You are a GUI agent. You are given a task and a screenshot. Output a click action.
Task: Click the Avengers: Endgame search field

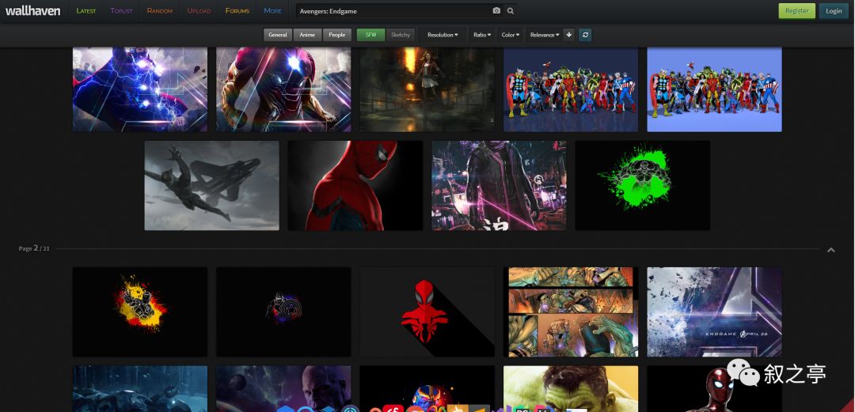[393, 11]
